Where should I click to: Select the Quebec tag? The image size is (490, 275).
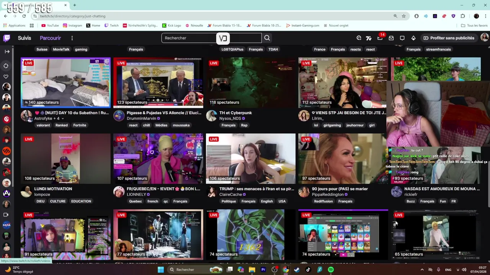(x=135, y=201)
